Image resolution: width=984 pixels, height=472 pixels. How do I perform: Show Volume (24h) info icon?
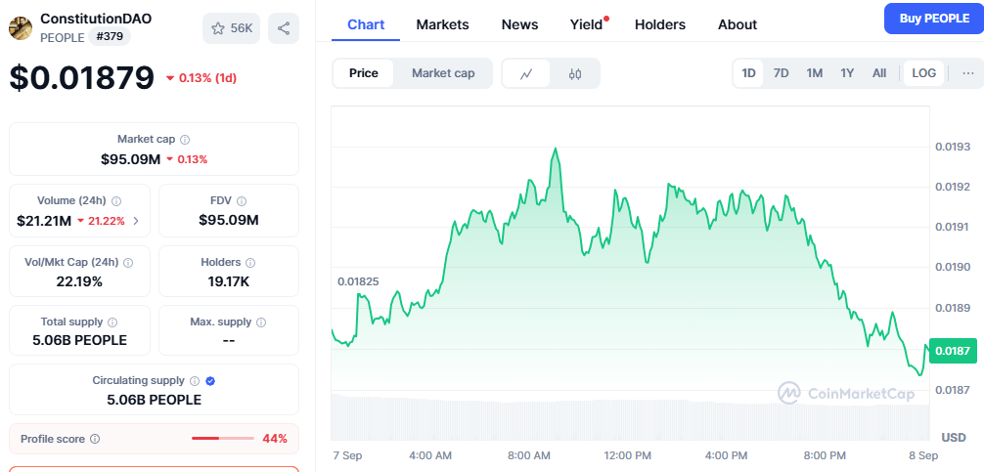116,201
